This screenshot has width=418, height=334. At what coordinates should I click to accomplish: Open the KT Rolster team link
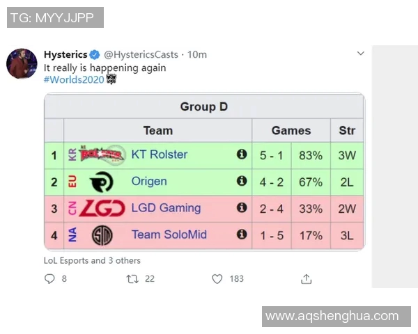[160, 154]
